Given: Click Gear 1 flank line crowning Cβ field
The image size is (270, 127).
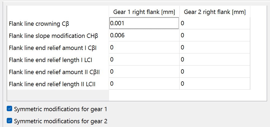Looking at the screenshot, I should pyautogui.click(x=144, y=23).
